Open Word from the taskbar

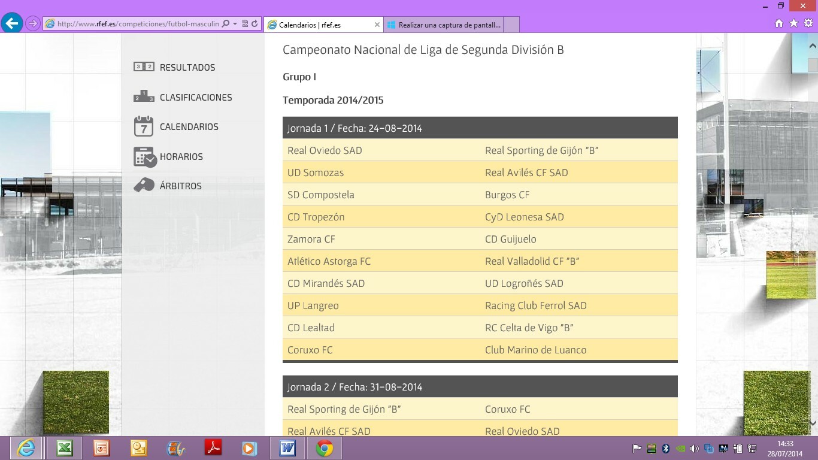(x=287, y=448)
